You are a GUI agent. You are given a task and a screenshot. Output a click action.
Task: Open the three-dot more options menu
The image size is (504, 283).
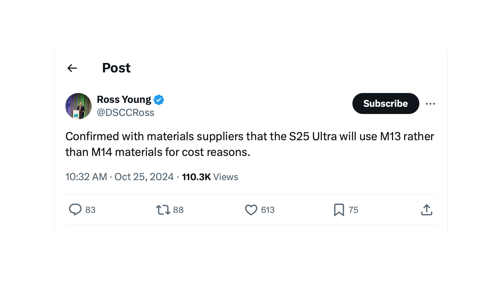430,104
